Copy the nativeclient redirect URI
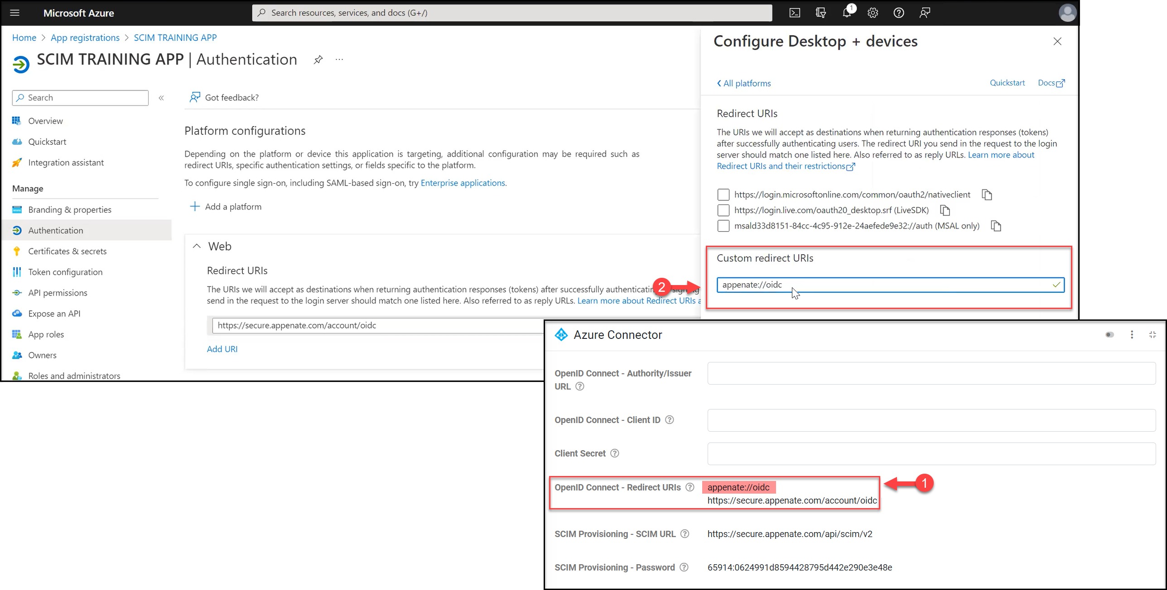Screen dimensions: 1167x590 tap(987, 195)
